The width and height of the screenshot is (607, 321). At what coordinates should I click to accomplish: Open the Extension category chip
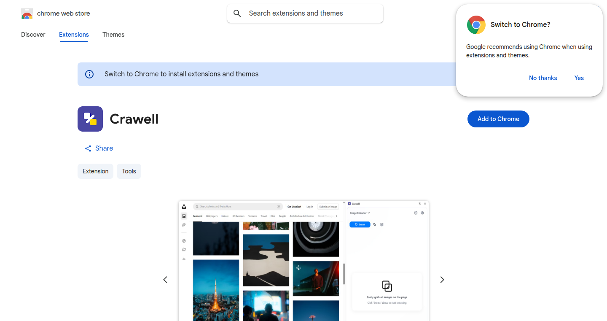click(95, 171)
